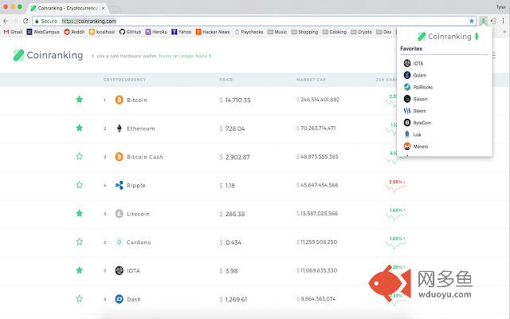The width and height of the screenshot is (510, 319).
Task: Focus the coinranking.com address bar
Action: [x=253, y=22]
